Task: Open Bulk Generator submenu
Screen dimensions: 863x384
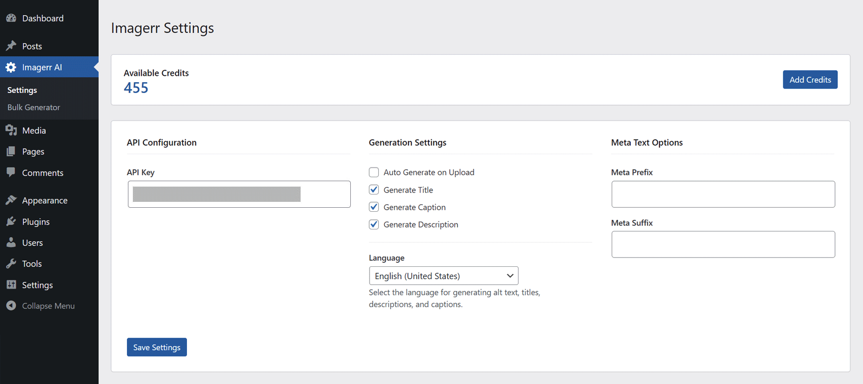Action: pyautogui.click(x=33, y=107)
